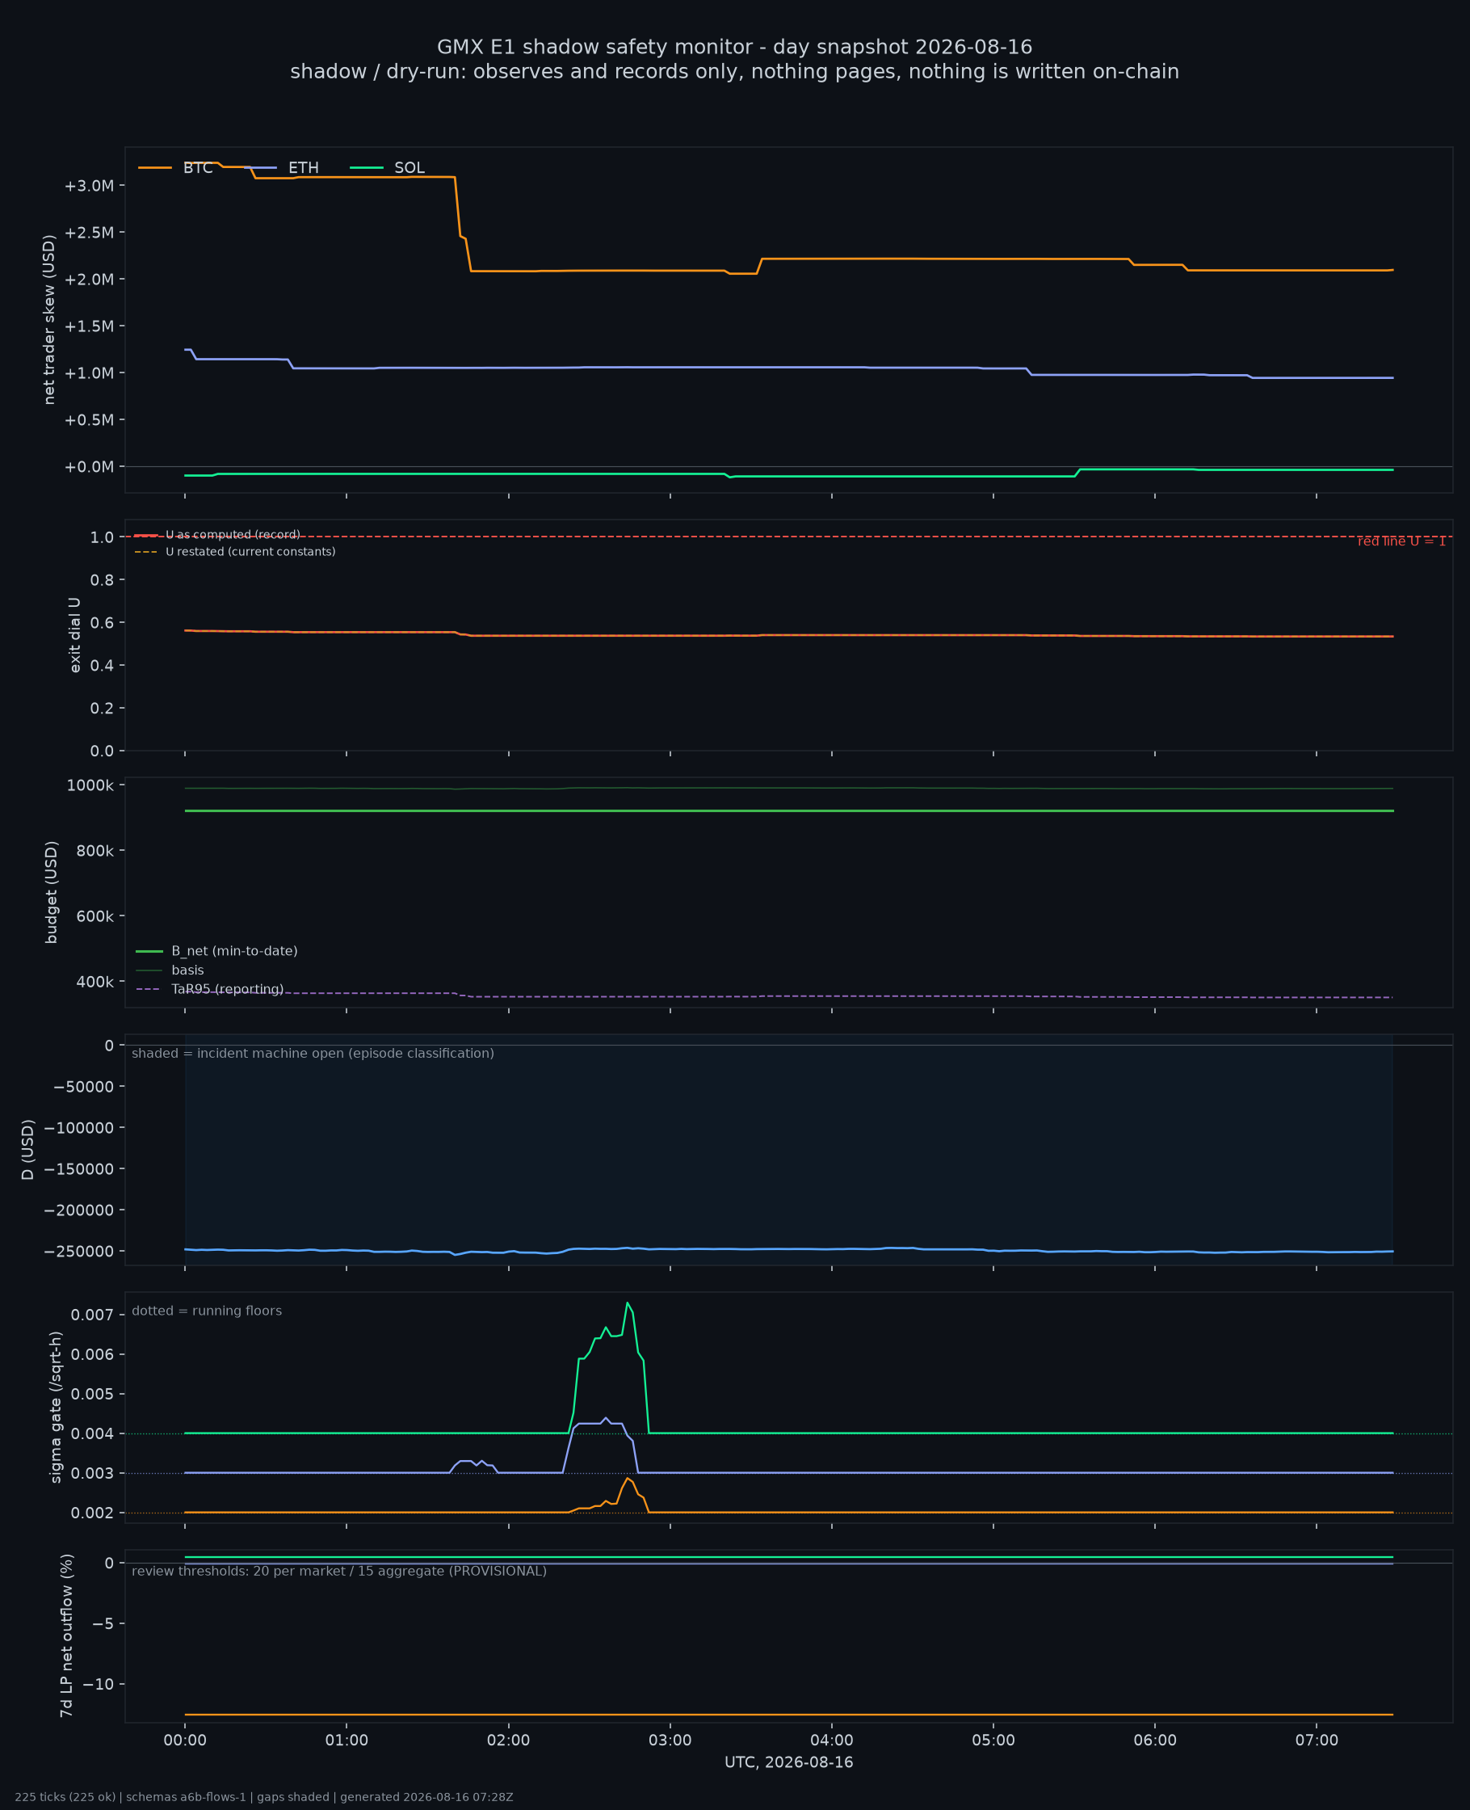This screenshot has height=1810, width=1470.
Task: Click the 'UTC, 2026-08-16' x-axis label
Action: (788, 1762)
